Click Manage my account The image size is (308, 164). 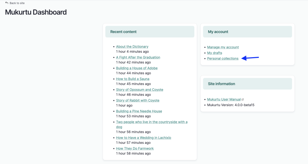[223, 47]
